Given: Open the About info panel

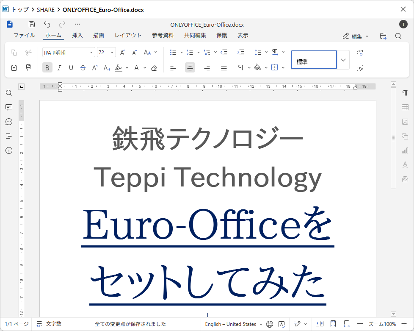Looking at the screenshot, I should coord(9,150).
